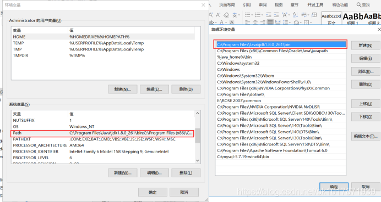This screenshot has width=381, height=202.
Task: Click the justify alignment icon
Action: pos(270,22)
